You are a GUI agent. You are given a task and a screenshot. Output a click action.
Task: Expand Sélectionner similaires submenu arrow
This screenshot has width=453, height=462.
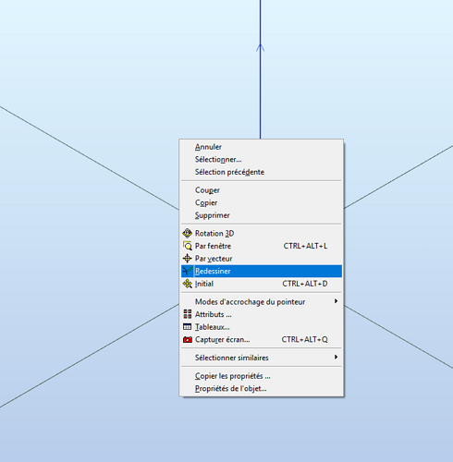(336, 357)
